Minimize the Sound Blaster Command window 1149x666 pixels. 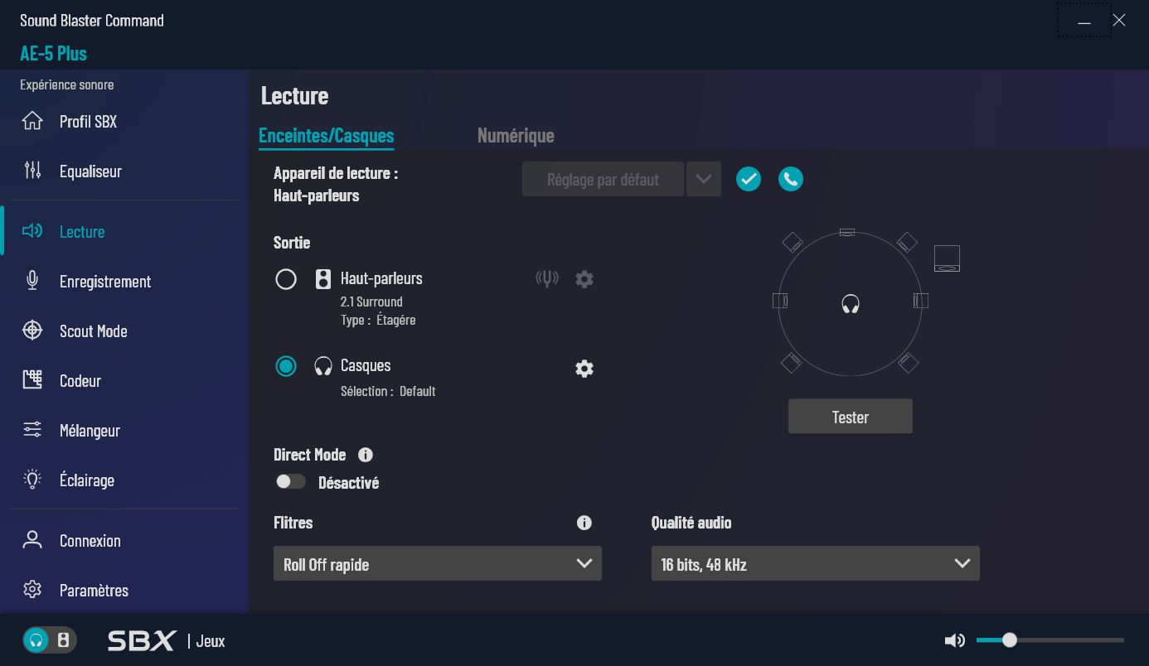(x=1084, y=21)
